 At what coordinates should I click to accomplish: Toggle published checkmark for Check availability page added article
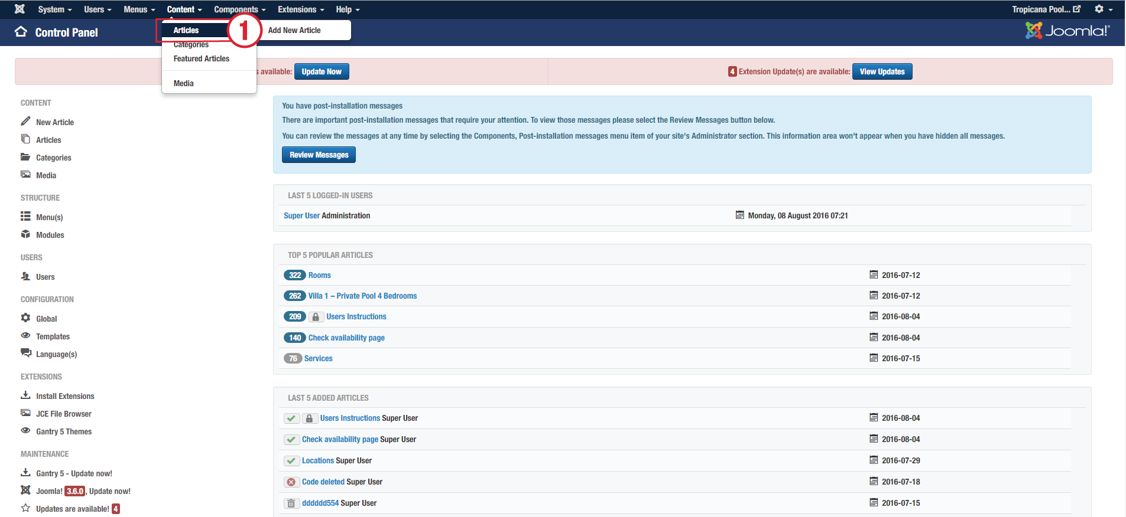click(291, 440)
